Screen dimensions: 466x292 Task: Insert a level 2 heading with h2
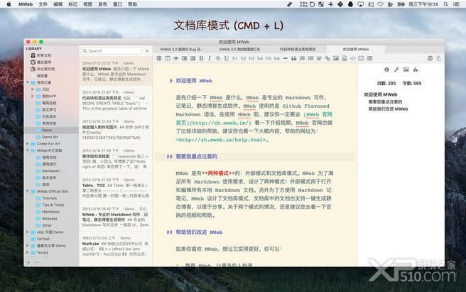pos(243,58)
